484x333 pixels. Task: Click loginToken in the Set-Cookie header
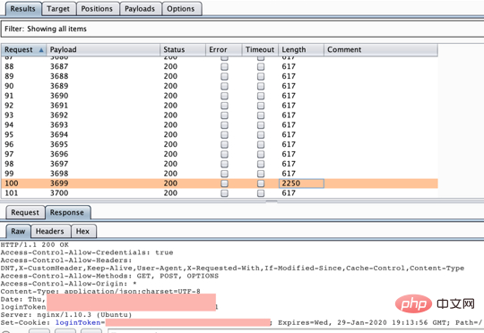point(78,322)
